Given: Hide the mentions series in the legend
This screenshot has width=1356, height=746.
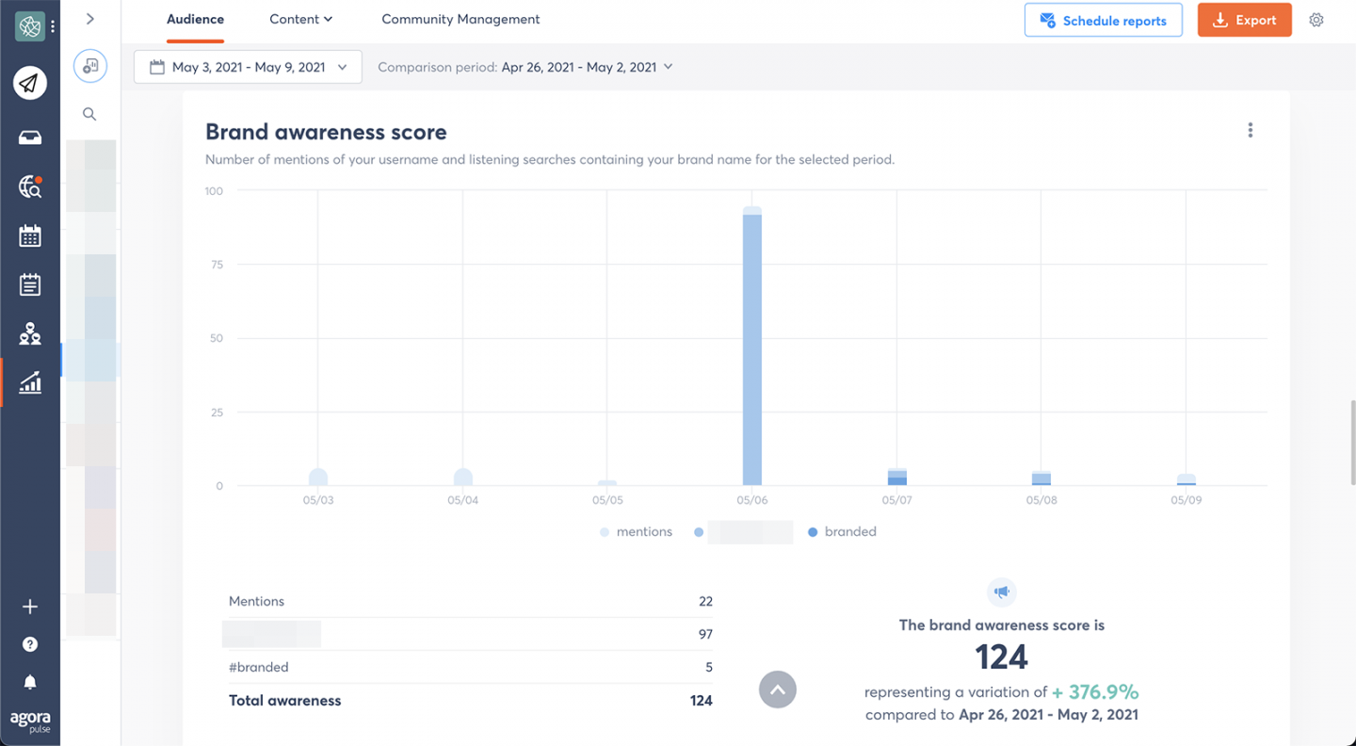Looking at the screenshot, I should 637,531.
